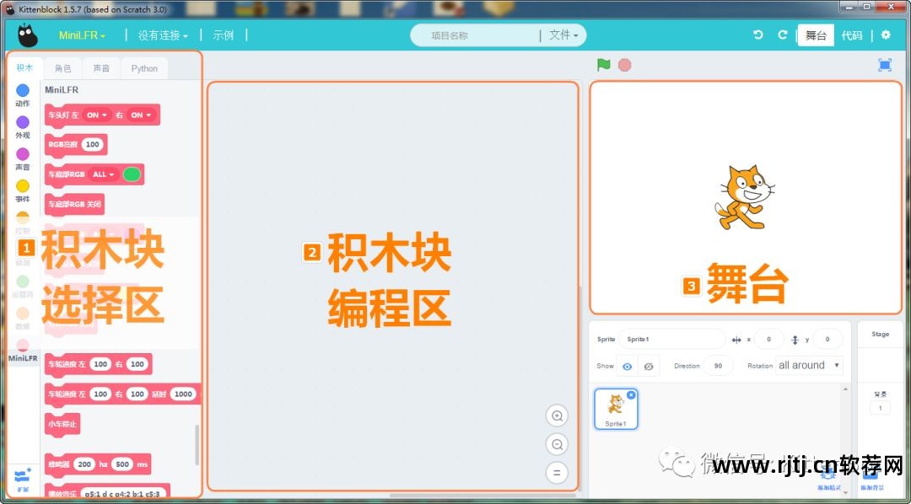Screen dimensions: 911x504
Task: Switch to 舞台 stage mode
Action: 816,35
